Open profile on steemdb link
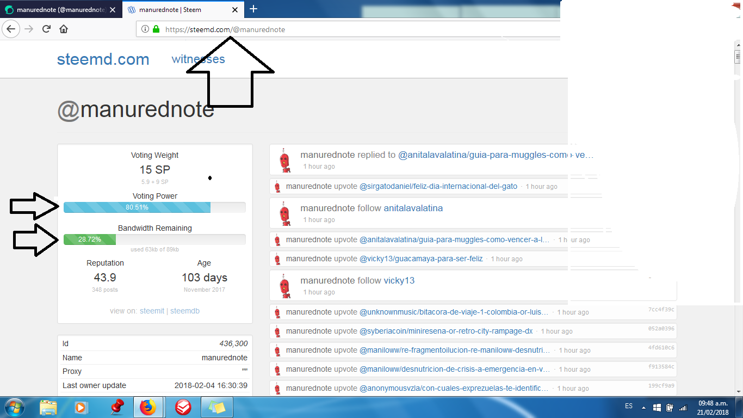Image resolution: width=743 pixels, height=418 pixels. (x=185, y=311)
